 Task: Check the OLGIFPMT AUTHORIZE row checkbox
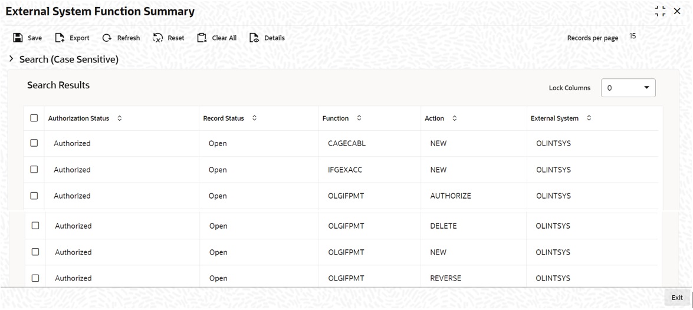[34, 196]
